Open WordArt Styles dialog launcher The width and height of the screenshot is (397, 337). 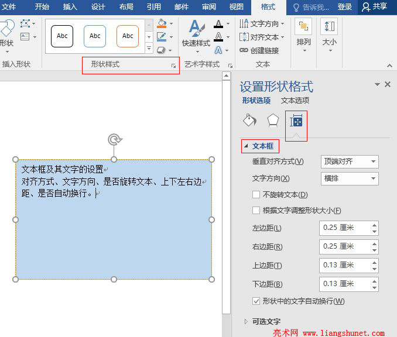click(x=230, y=66)
